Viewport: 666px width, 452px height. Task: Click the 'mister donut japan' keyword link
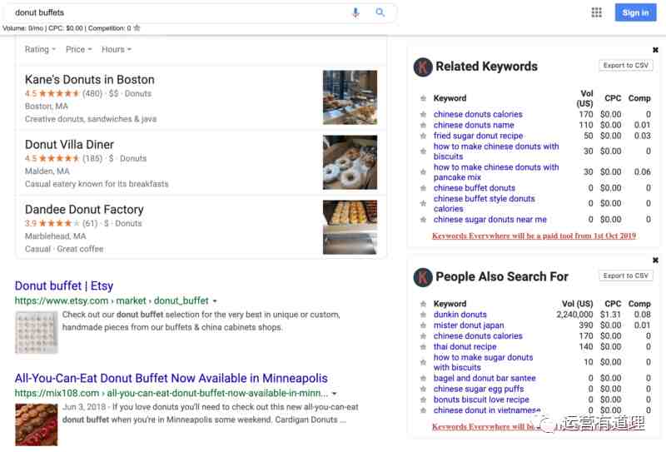469,325
